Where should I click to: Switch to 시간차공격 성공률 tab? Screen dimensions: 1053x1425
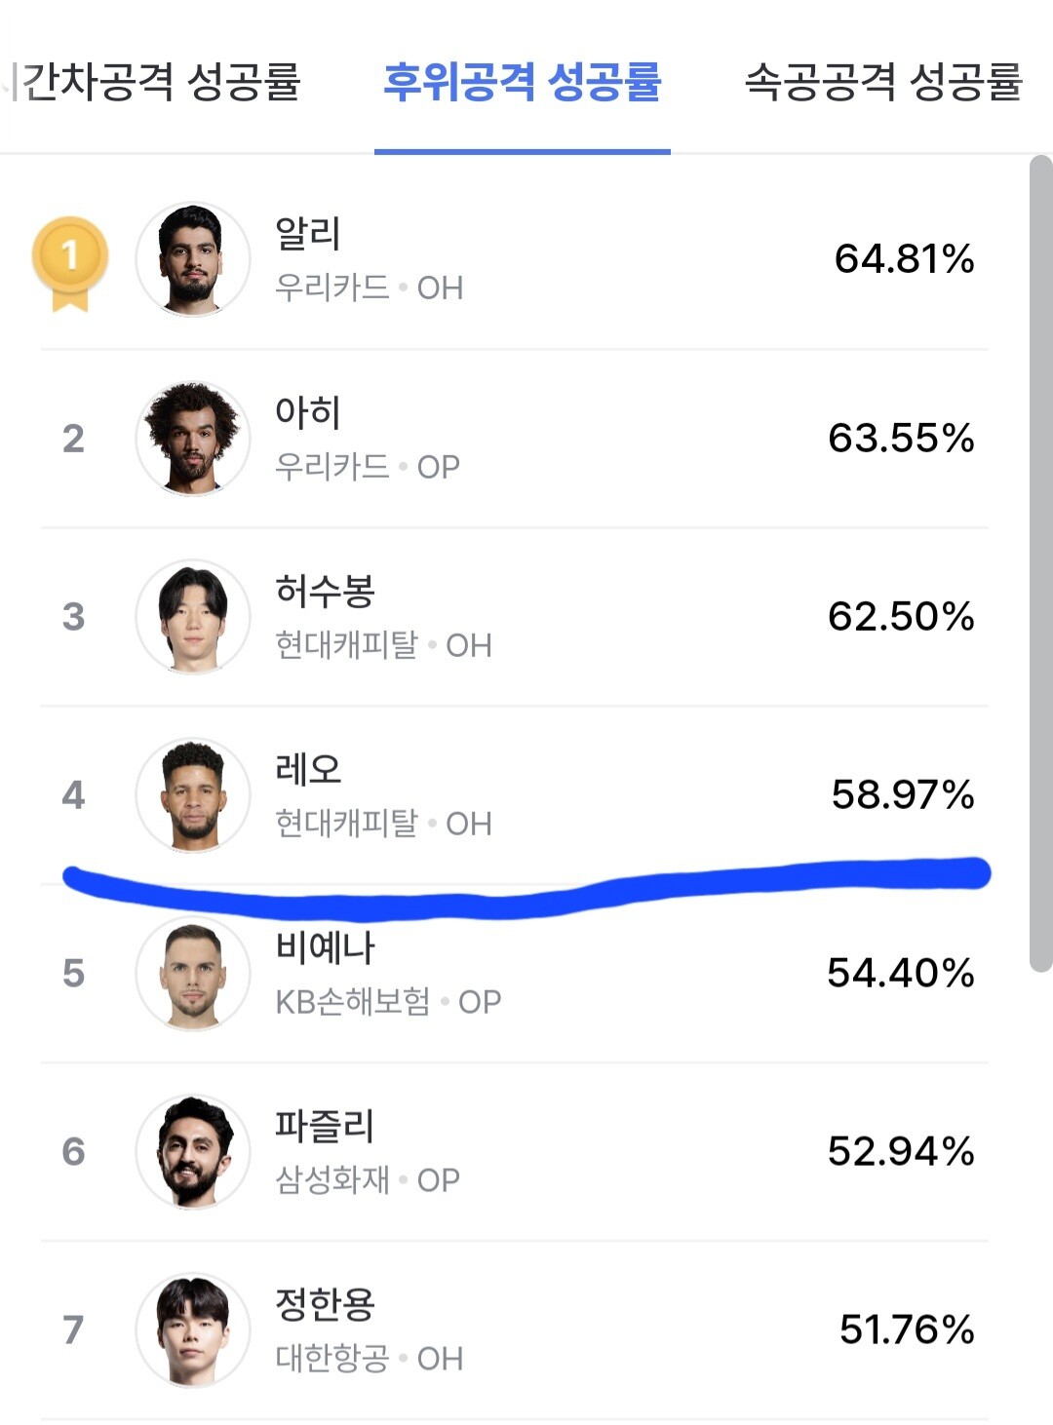(156, 82)
